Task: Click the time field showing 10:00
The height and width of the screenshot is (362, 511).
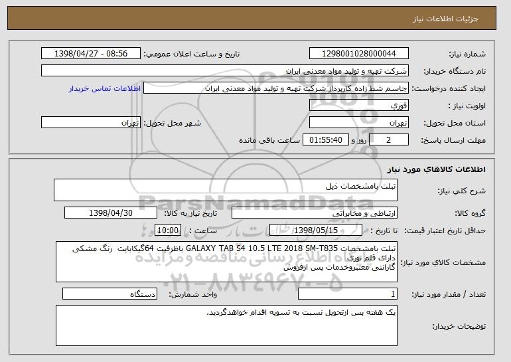Action: (168, 230)
